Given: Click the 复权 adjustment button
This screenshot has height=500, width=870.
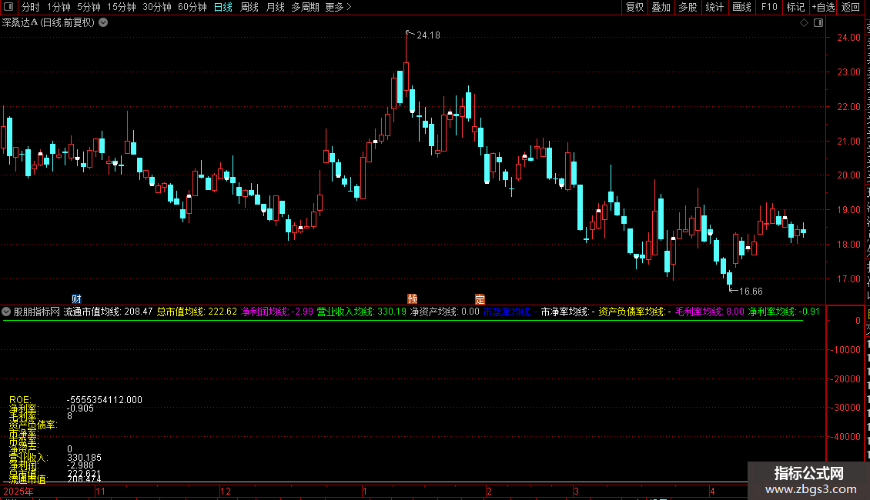Looking at the screenshot, I should [x=634, y=7].
